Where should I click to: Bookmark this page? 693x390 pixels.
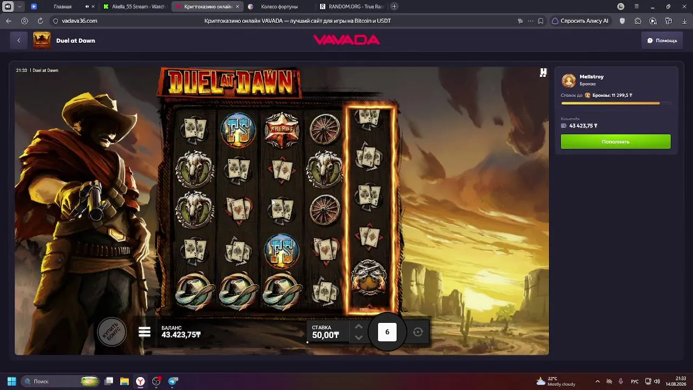(x=540, y=21)
